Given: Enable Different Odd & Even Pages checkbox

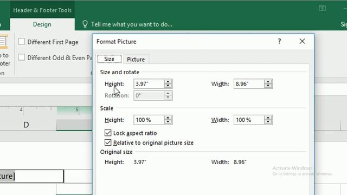Looking at the screenshot, I should click(x=22, y=57).
